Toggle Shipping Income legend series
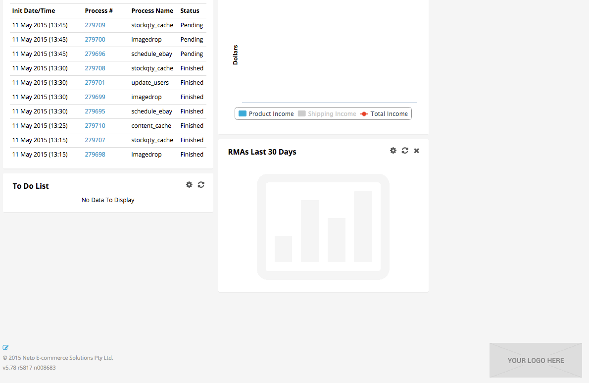Screen dimensions: 589x383 coord(327,113)
